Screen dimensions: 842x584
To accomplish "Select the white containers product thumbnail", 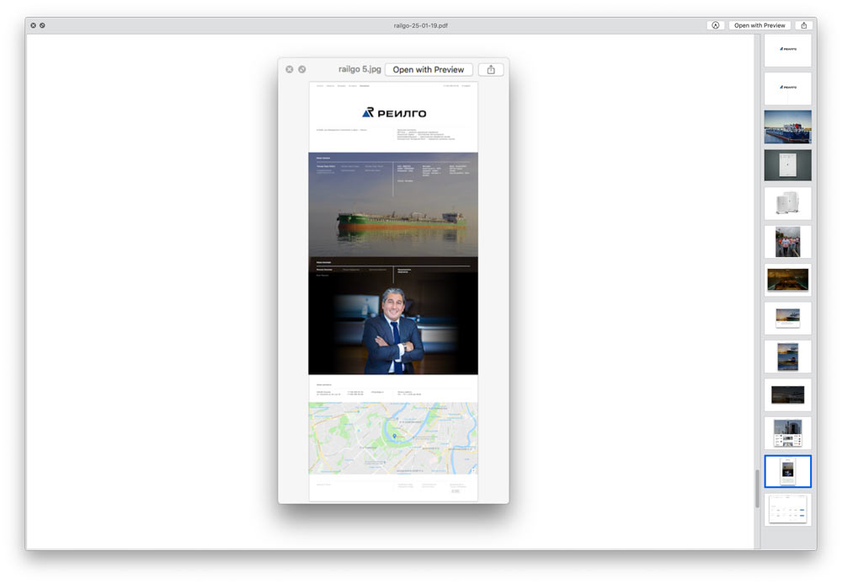I will tap(787, 203).
